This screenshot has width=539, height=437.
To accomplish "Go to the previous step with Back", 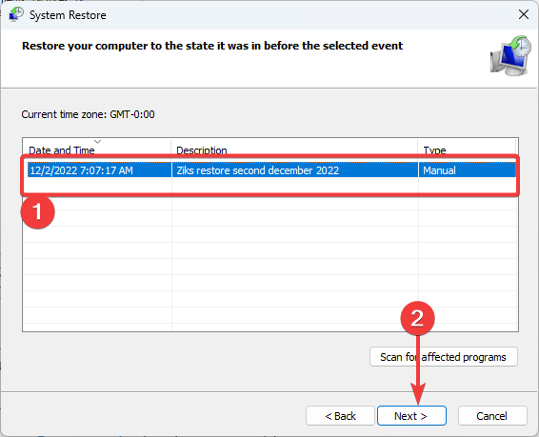I will (340, 416).
